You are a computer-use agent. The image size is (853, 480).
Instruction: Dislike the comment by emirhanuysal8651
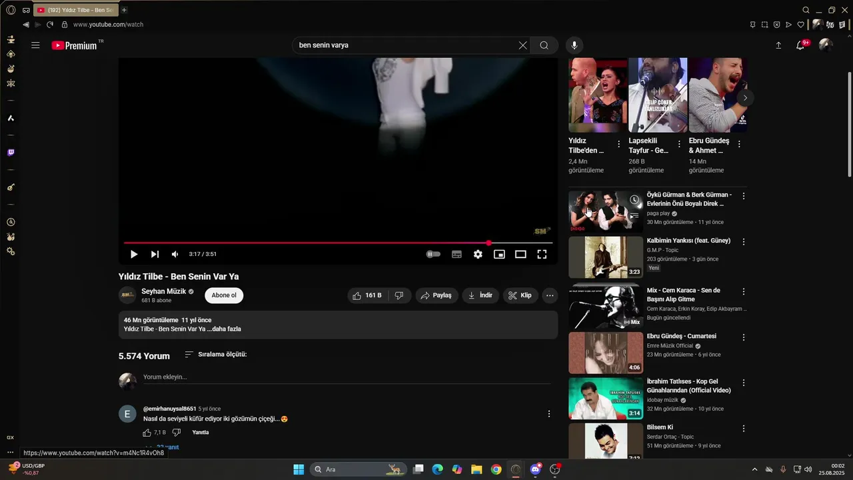177,433
